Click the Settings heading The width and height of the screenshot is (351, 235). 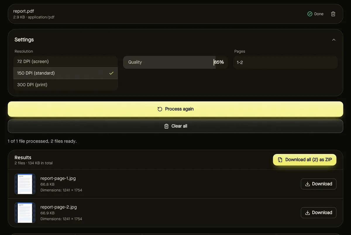(24, 40)
